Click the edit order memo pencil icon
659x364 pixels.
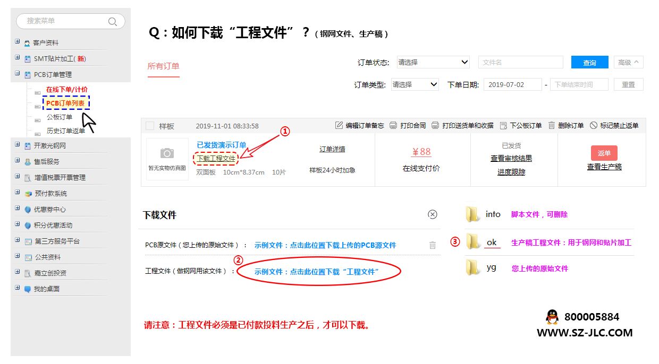tap(340, 126)
